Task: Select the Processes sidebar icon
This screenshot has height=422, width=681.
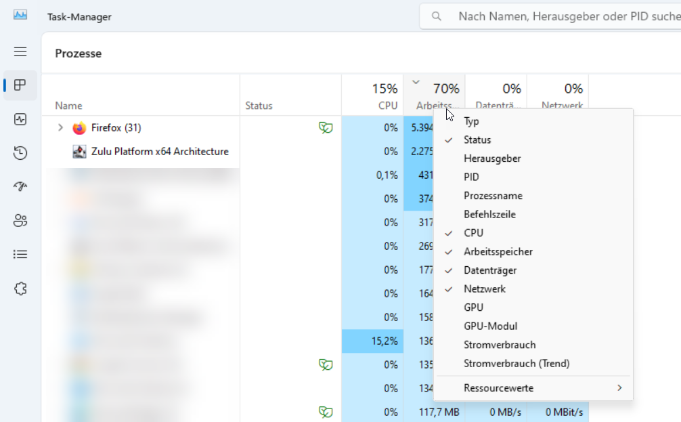Action: tap(20, 85)
